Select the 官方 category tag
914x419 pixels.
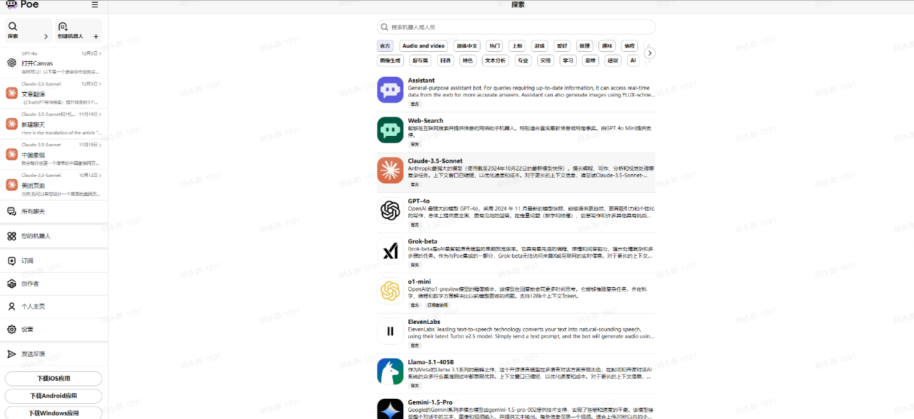pyautogui.click(x=385, y=45)
